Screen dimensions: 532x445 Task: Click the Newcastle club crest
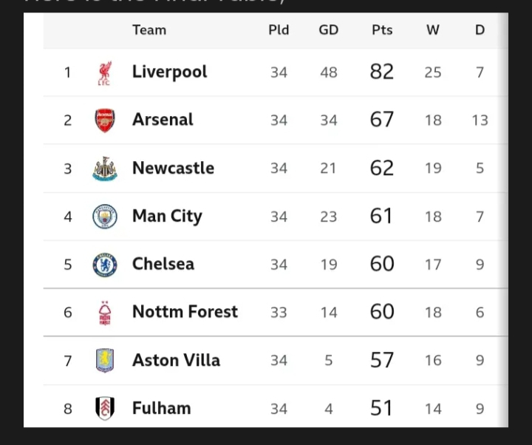pyautogui.click(x=105, y=169)
